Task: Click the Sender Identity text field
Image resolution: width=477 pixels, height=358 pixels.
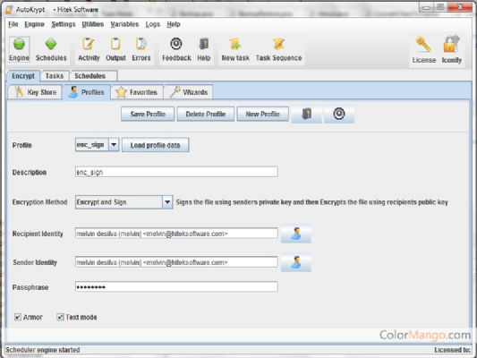Action: coord(176,262)
